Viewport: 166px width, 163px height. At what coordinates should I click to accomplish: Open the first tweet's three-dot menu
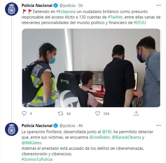click(159, 5)
